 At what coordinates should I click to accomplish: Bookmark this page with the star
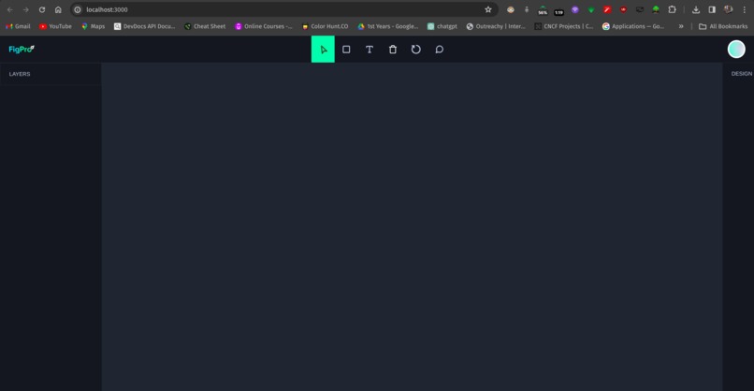(488, 9)
